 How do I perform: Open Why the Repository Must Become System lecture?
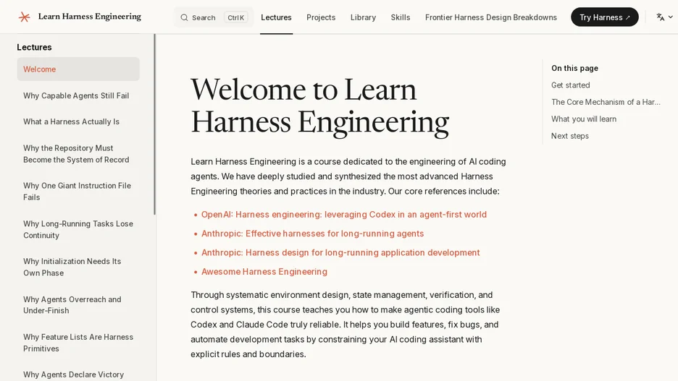tap(76, 153)
